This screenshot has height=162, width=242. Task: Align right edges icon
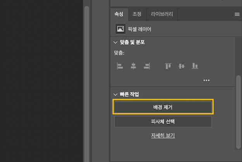click(147, 66)
